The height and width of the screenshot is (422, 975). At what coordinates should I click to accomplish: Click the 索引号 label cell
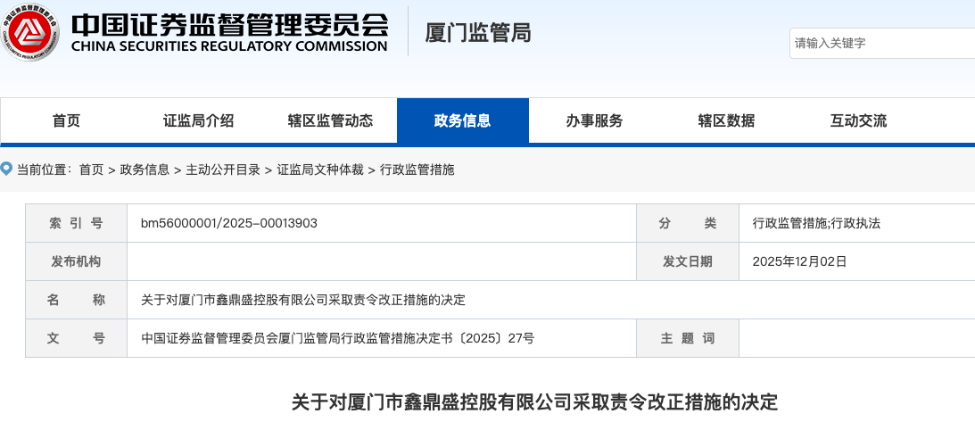[x=76, y=223]
